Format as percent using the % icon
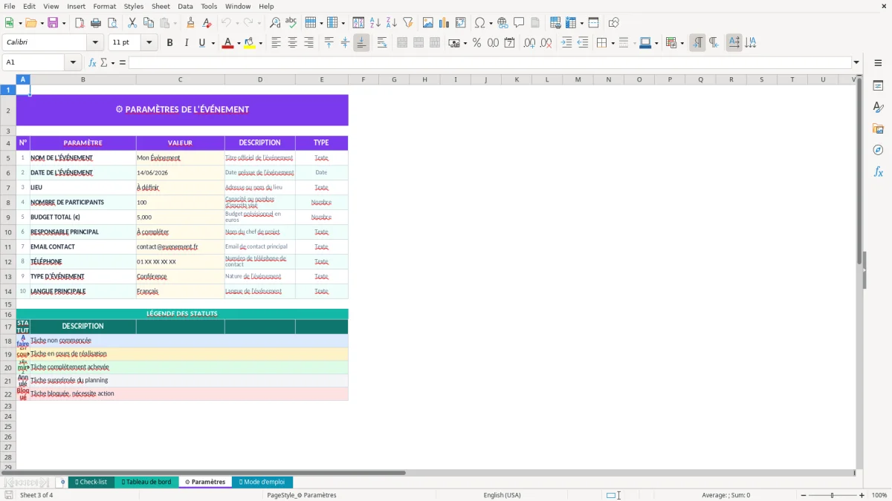This screenshot has width=892, height=501. coord(476,43)
